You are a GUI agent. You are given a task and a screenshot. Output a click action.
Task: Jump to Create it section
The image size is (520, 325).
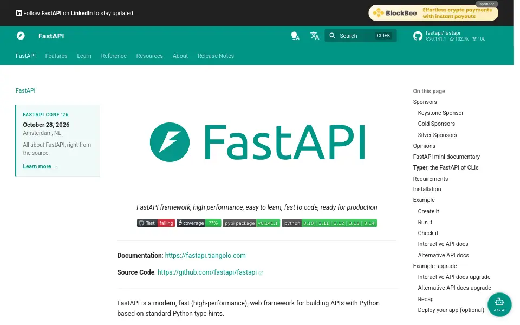pos(428,212)
